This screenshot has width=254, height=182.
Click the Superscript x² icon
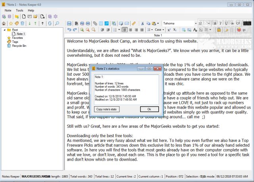point(169,30)
